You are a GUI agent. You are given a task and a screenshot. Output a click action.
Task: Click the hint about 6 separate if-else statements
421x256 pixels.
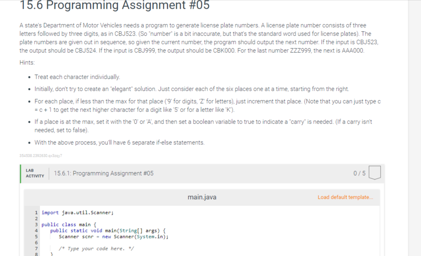coord(119,143)
